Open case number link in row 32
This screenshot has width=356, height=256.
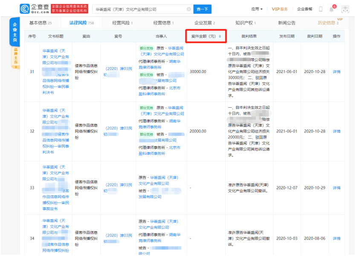tap(118, 131)
